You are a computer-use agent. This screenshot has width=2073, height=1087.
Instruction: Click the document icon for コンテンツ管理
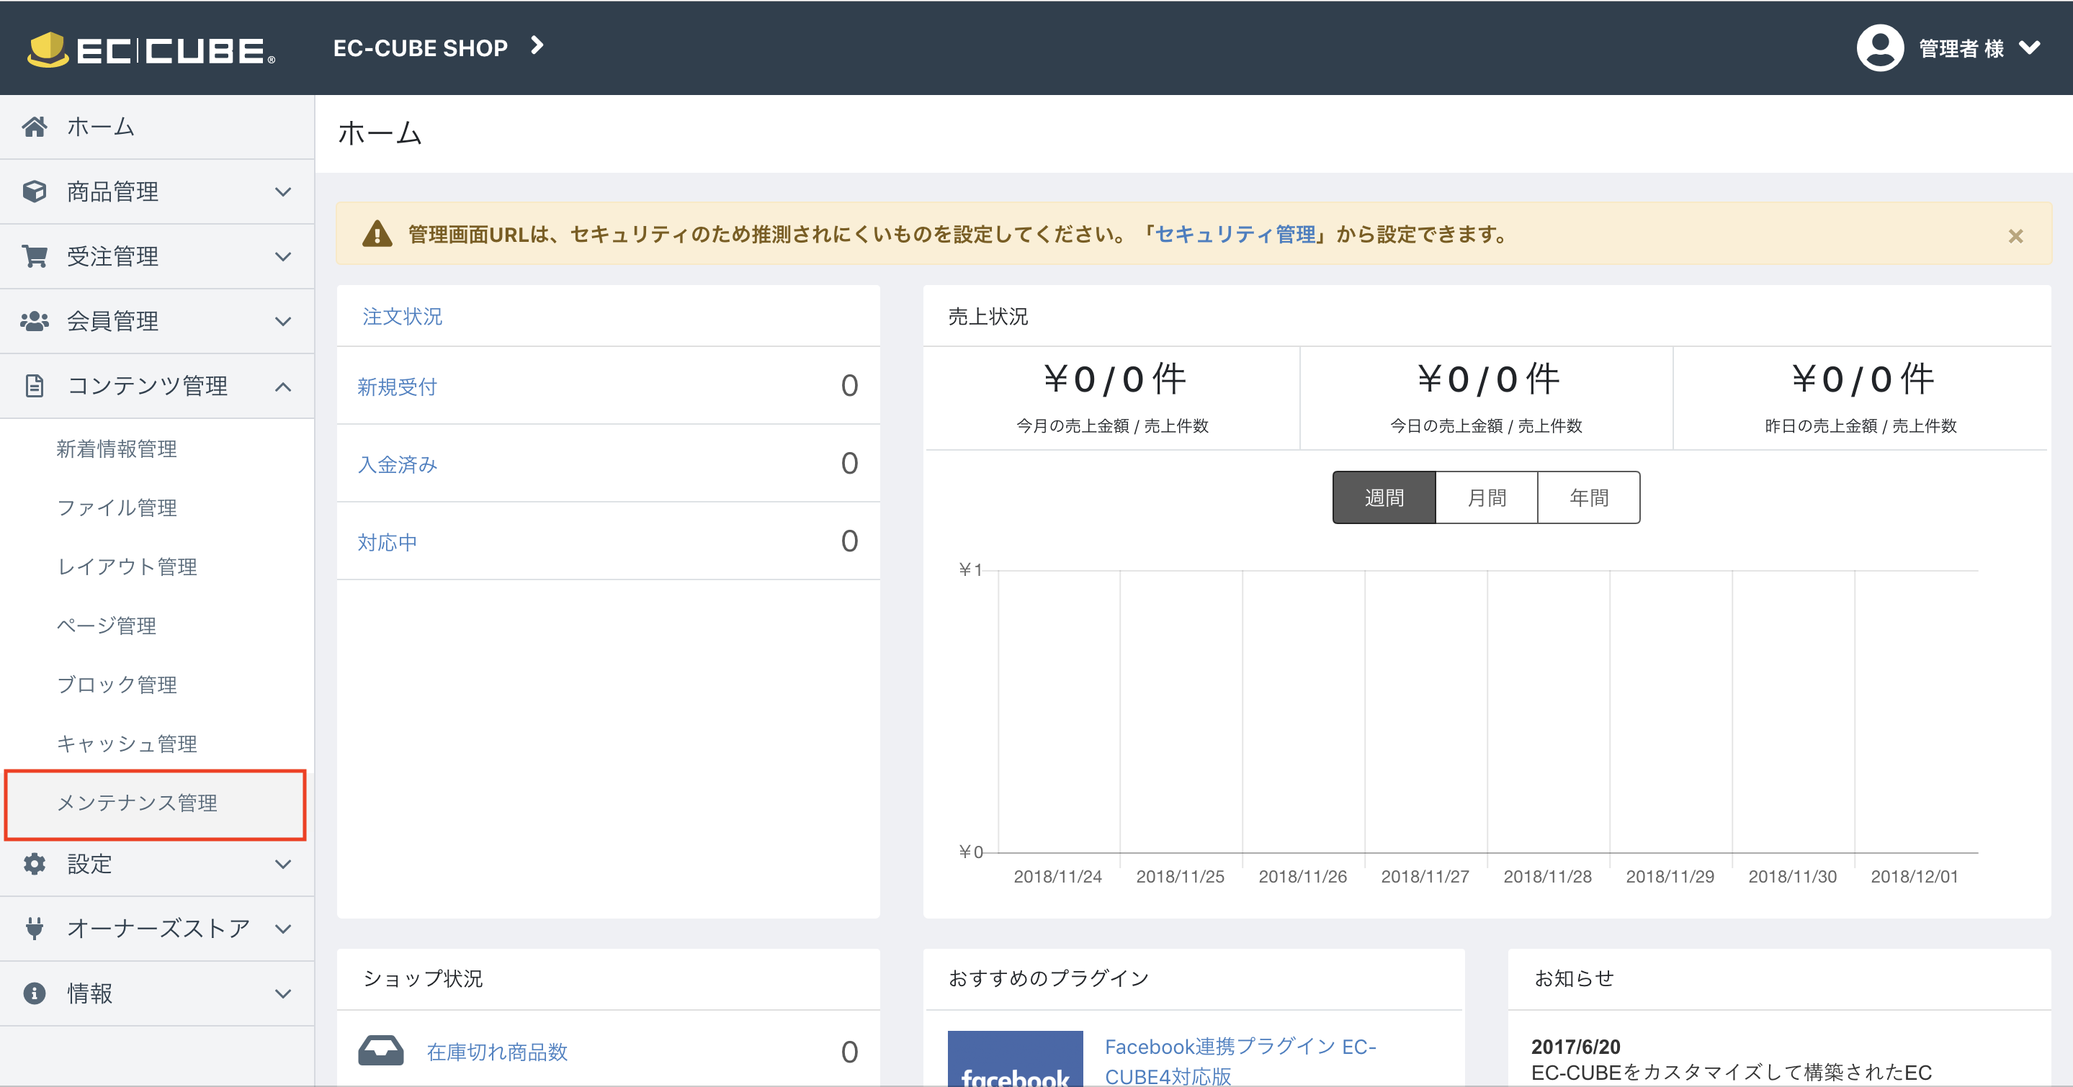coord(34,385)
